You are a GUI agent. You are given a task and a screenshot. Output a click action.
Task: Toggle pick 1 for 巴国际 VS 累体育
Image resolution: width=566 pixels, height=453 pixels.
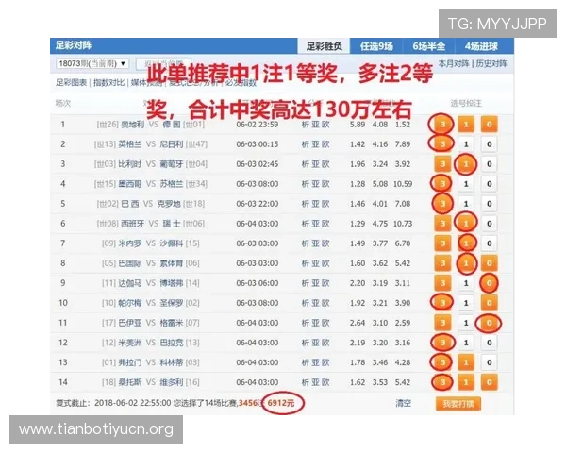(x=466, y=263)
